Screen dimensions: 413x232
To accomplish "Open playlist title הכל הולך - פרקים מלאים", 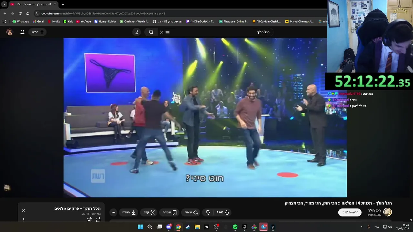I will [77, 208].
